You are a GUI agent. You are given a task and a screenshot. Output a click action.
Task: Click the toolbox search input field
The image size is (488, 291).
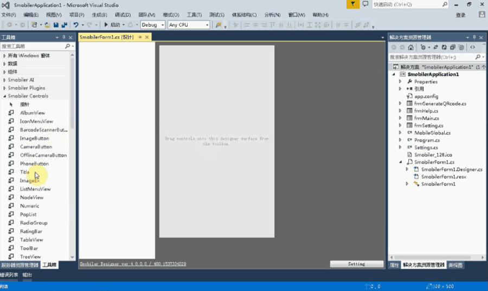tap(32, 46)
